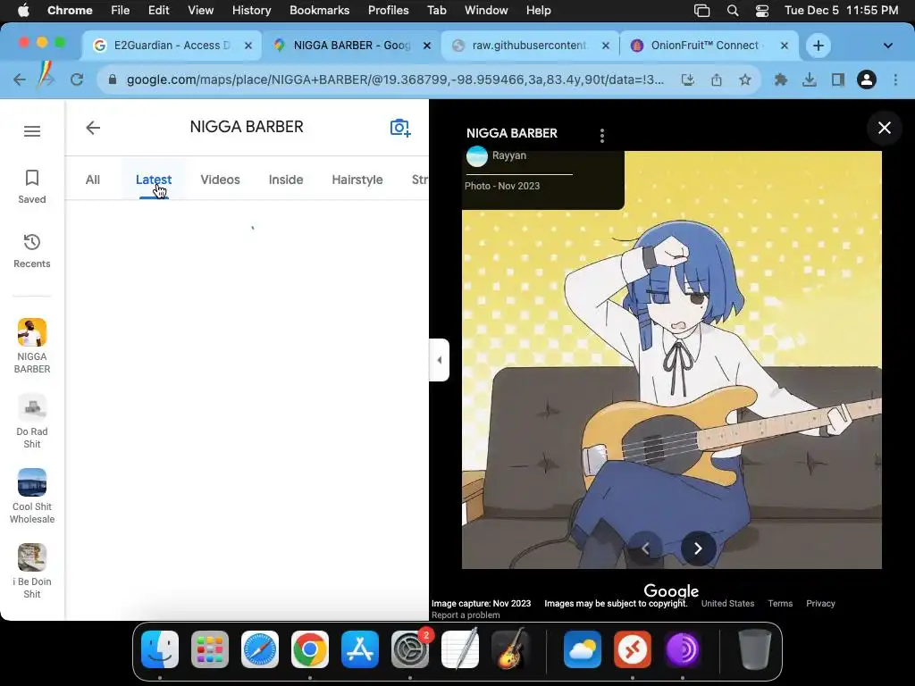Viewport: 915px width, 686px height.
Task: Open the Chrome profile avatar
Action: point(867,79)
